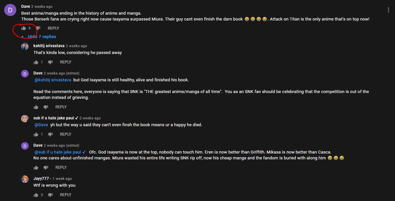Reply to Jayy777's comment
This screenshot has width=395, height=201.
(x=65, y=195)
